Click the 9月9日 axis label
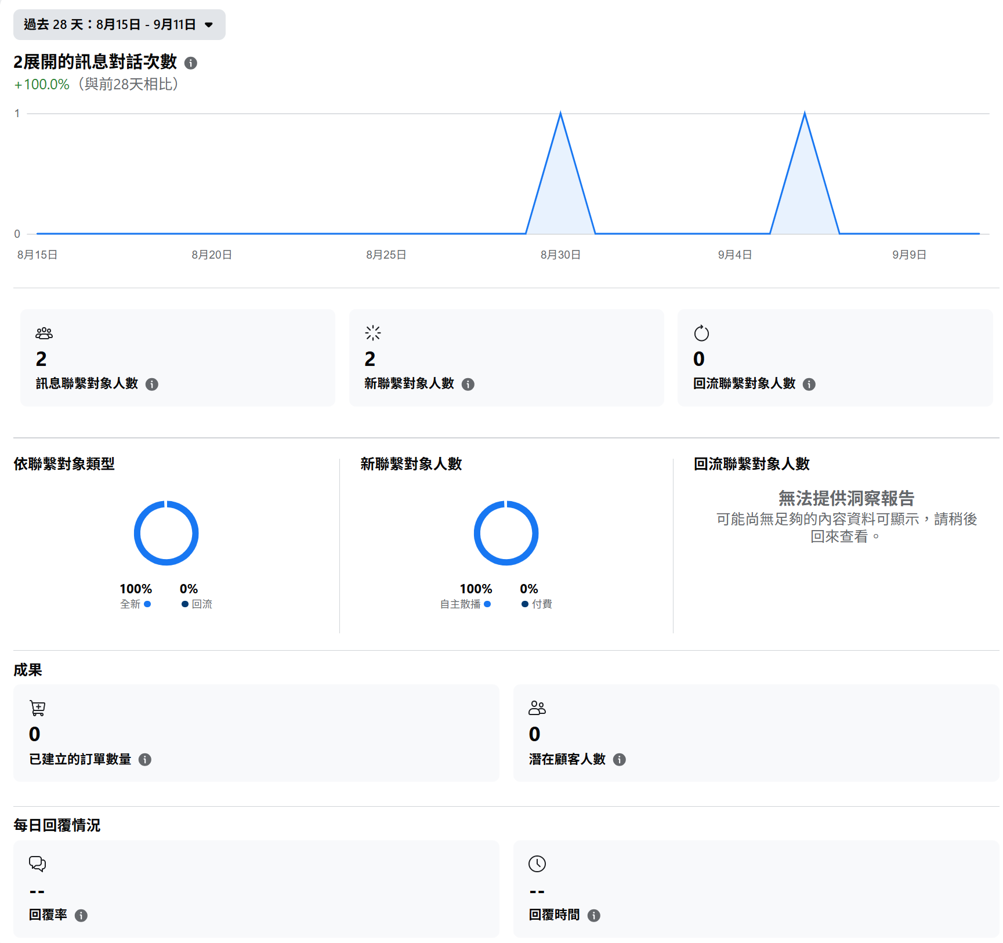The width and height of the screenshot is (1003, 943). 909,255
